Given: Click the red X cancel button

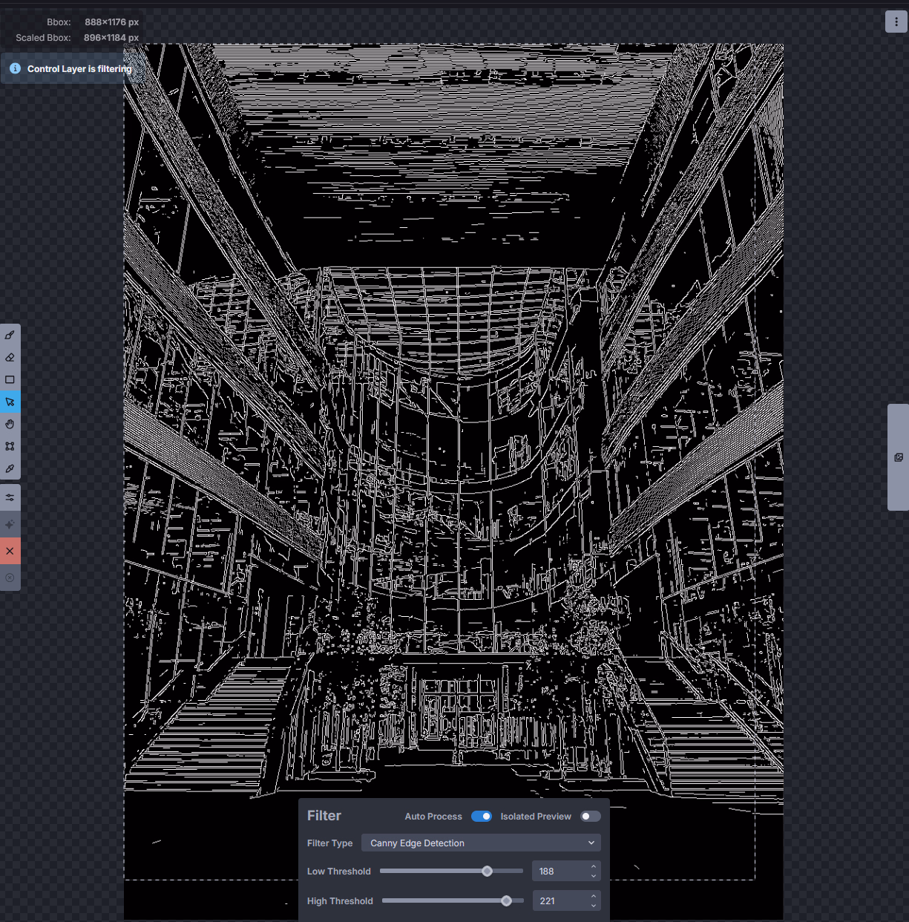Looking at the screenshot, I should [10, 551].
